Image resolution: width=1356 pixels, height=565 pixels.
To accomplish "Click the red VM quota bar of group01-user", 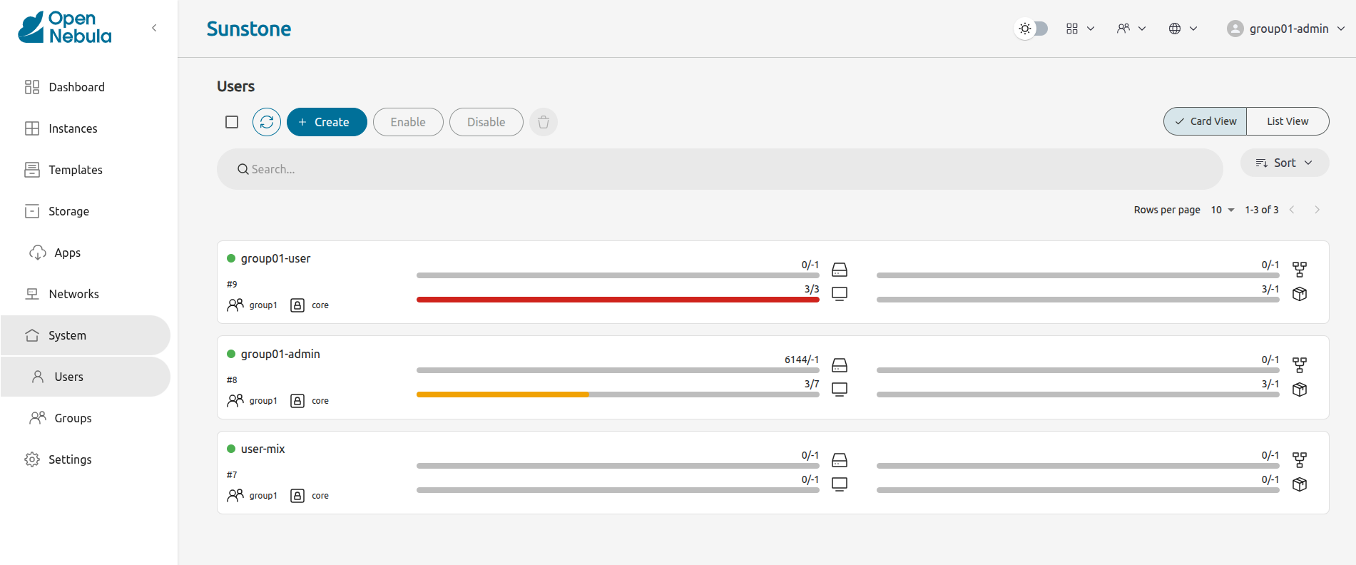I will tap(618, 300).
